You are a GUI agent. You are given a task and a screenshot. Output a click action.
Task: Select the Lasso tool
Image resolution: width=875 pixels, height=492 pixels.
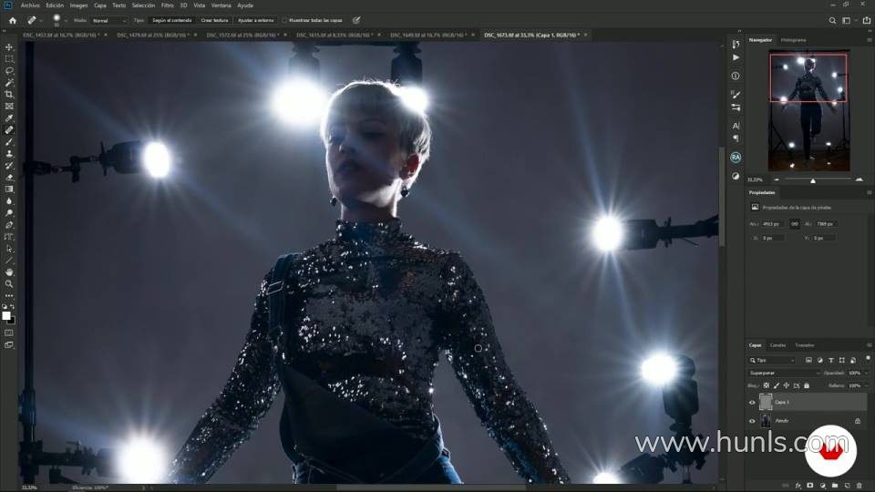click(9, 71)
